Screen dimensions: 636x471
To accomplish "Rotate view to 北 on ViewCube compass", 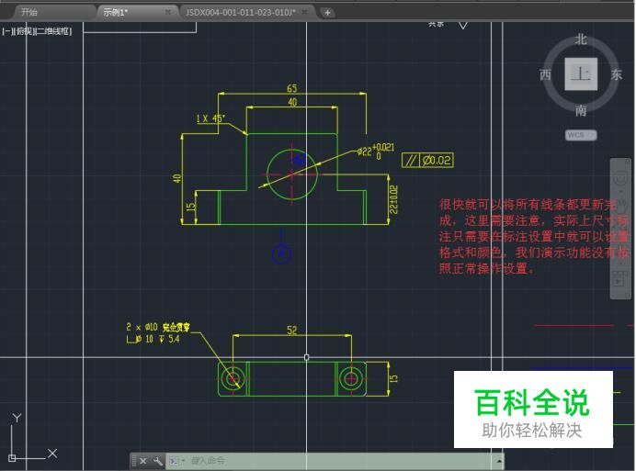I will pos(581,39).
